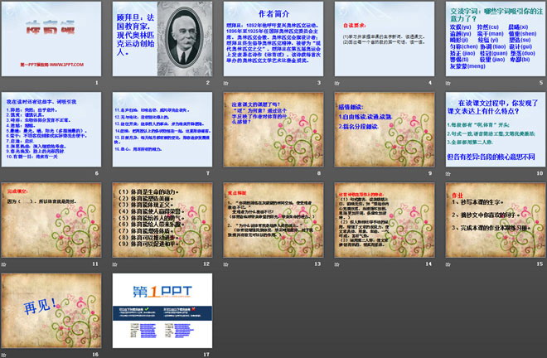Screen dimensions: 547x358
Task: Select slide 17 with 第1PPT logo
Action: 162,311
